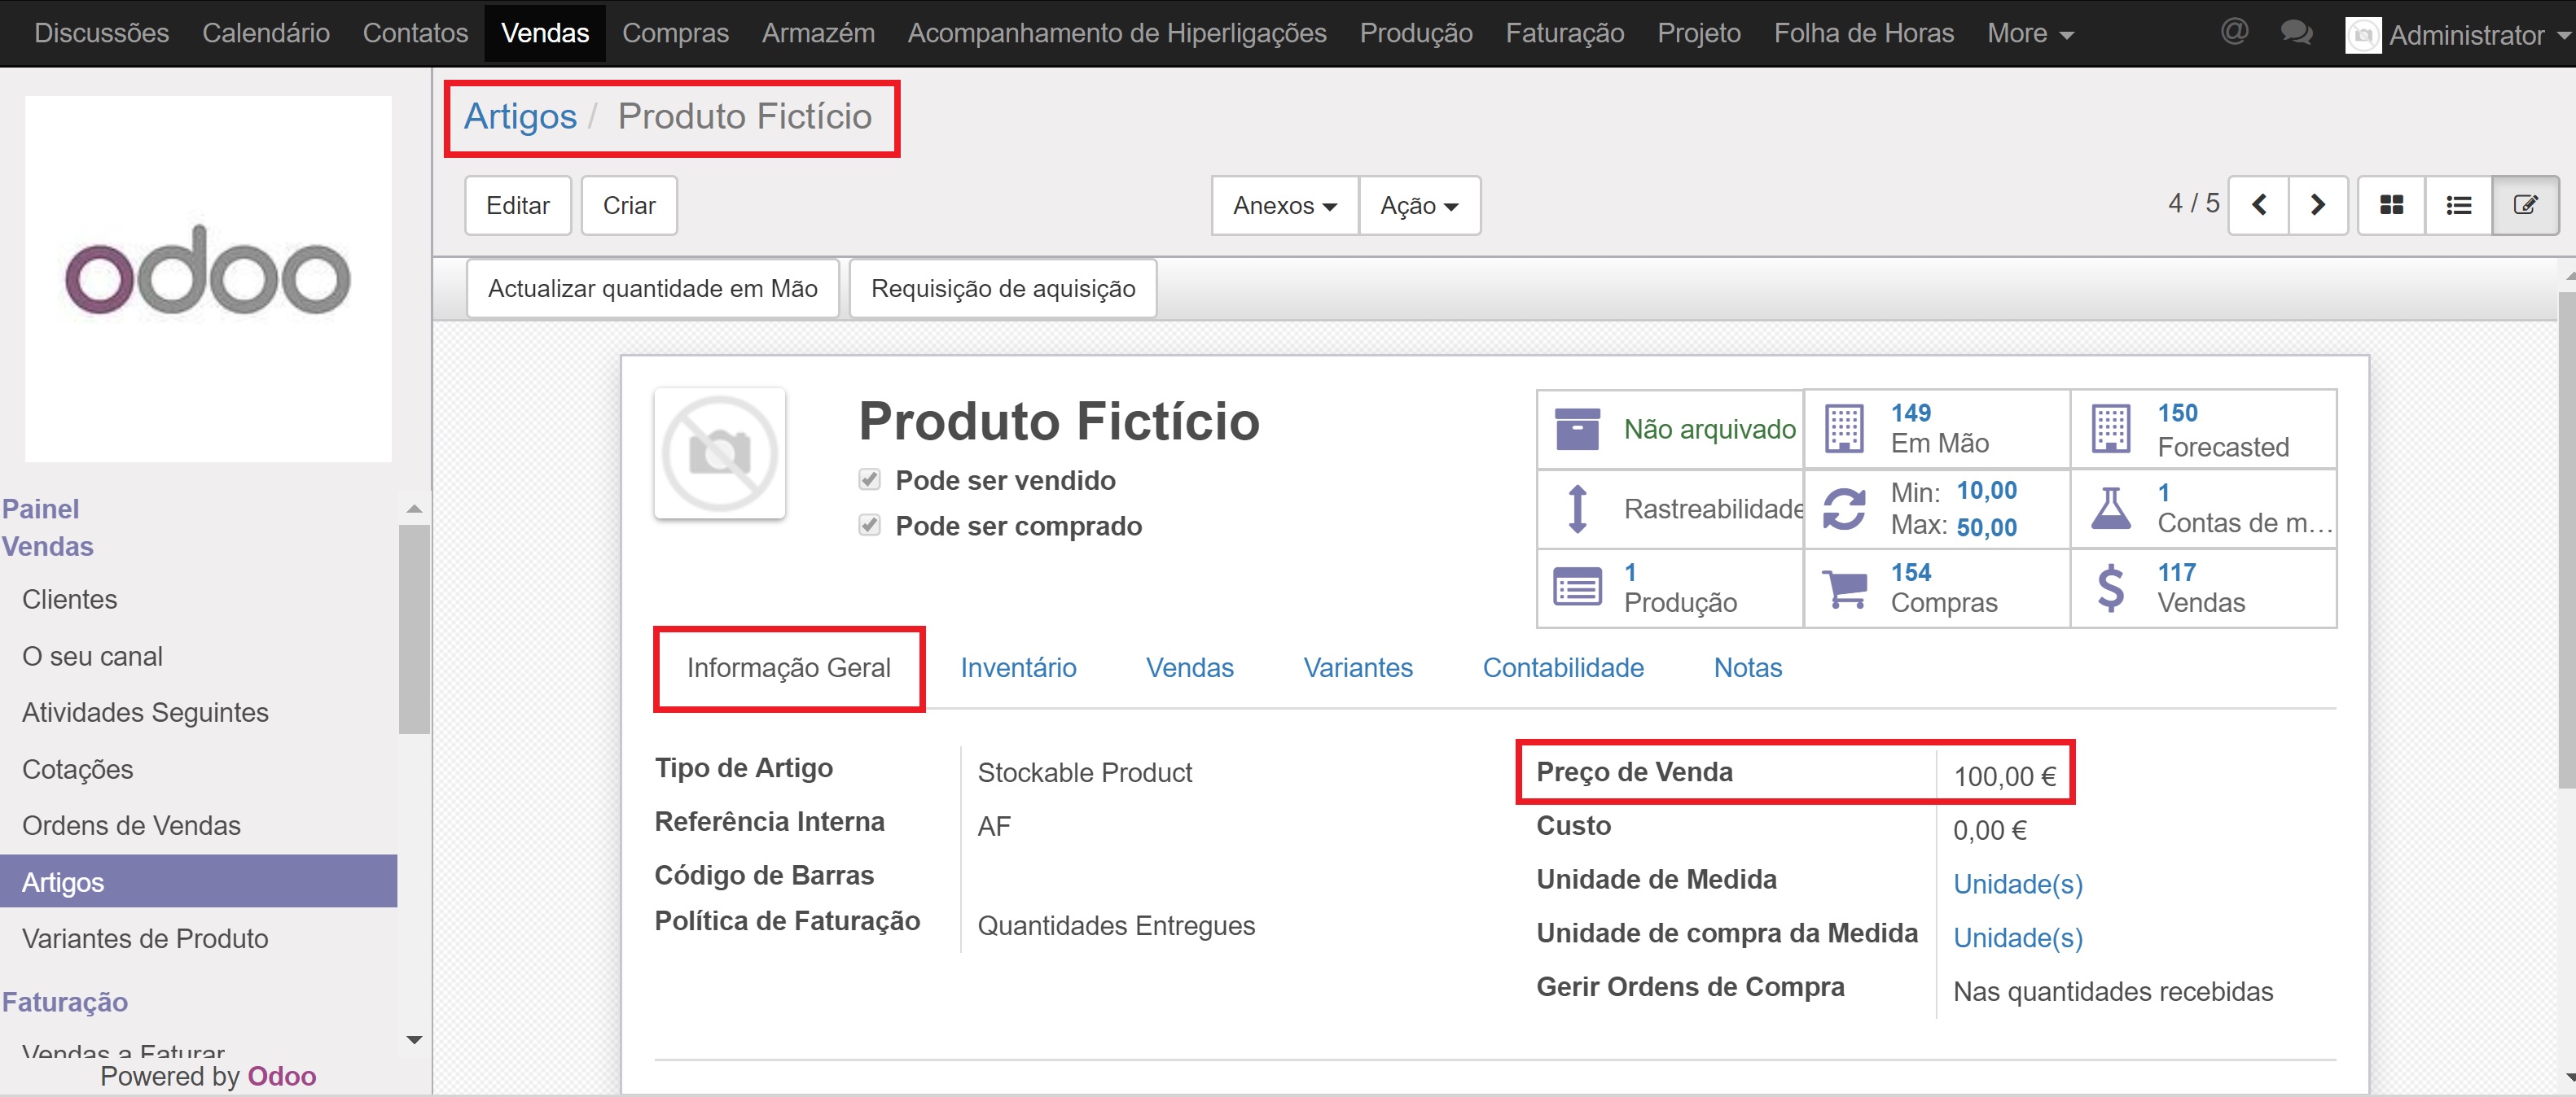
Task: Expand the More menu in navbar
Action: (2029, 33)
